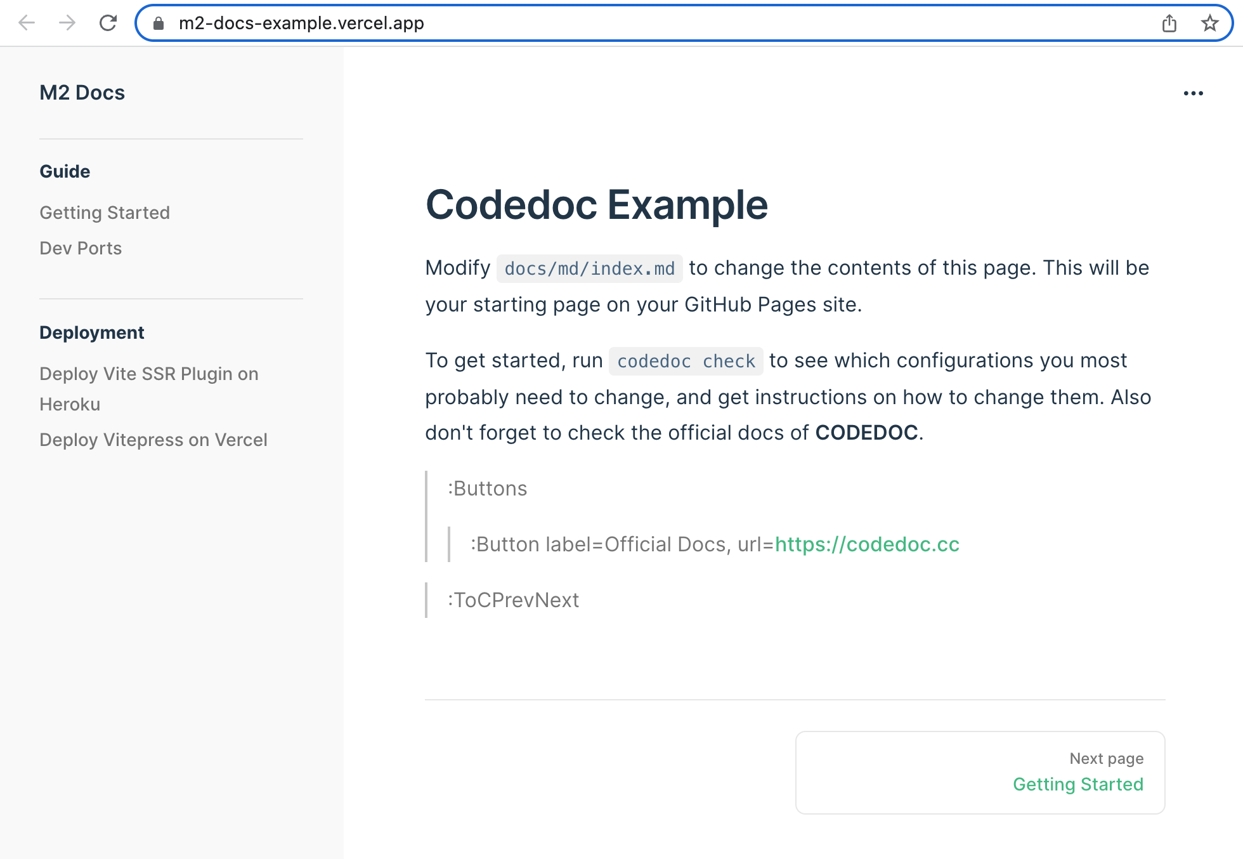The height and width of the screenshot is (859, 1243).
Task: Click the docs/md/index.md inline code
Action: click(x=589, y=269)
